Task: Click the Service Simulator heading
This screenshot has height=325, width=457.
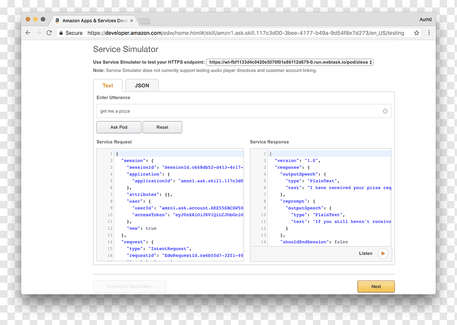Action: coord(126,49)
